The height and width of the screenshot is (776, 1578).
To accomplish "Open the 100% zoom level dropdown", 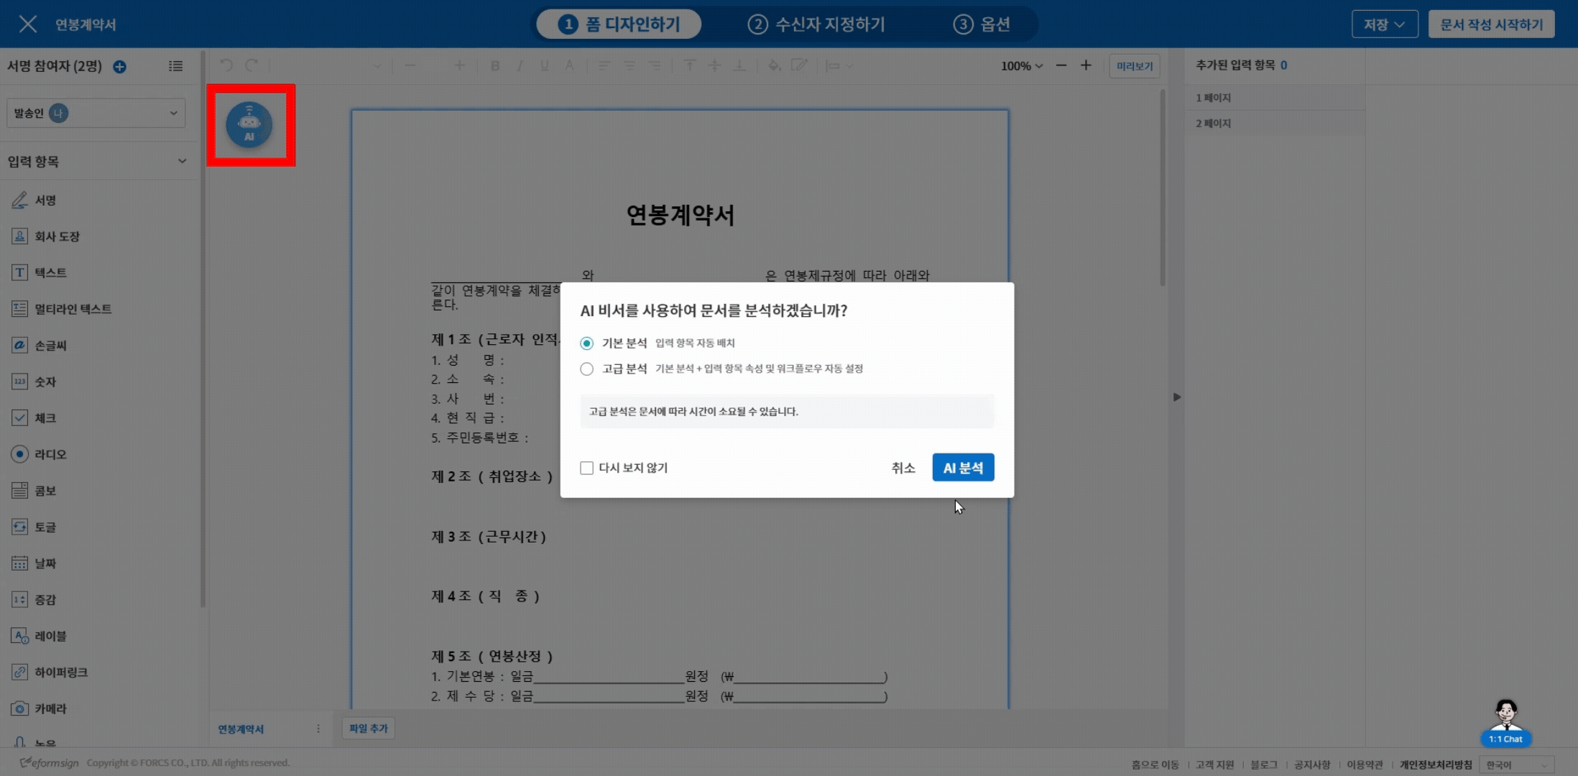I will pos(1021,66).
